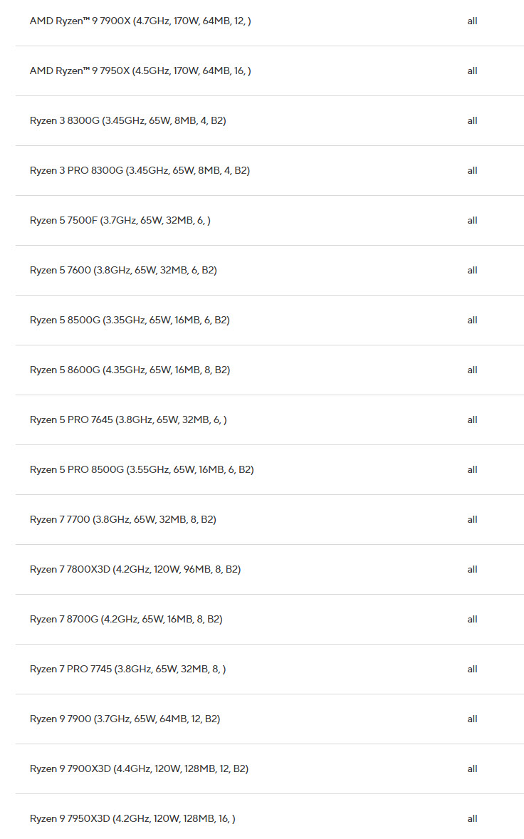Screen dimensions: 524x839
Task: Click the Ryzen 5 PRO 7645 entry
Action: click(128, 420)
